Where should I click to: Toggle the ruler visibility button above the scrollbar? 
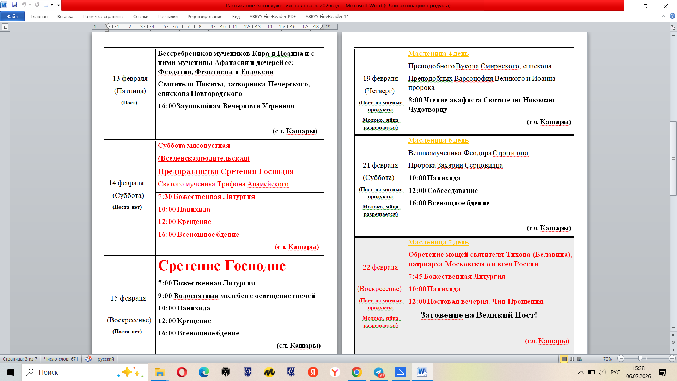click(673, 28)
